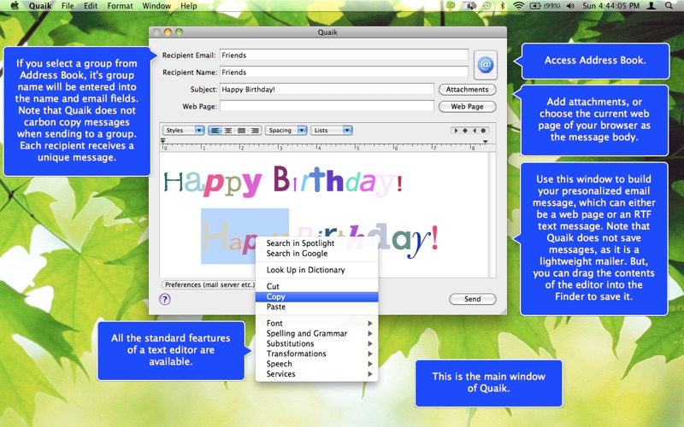The width and height of the screenshot is (684, 427).
Task: Choose Cut from the context menu
Action: [x=316, y=286]
